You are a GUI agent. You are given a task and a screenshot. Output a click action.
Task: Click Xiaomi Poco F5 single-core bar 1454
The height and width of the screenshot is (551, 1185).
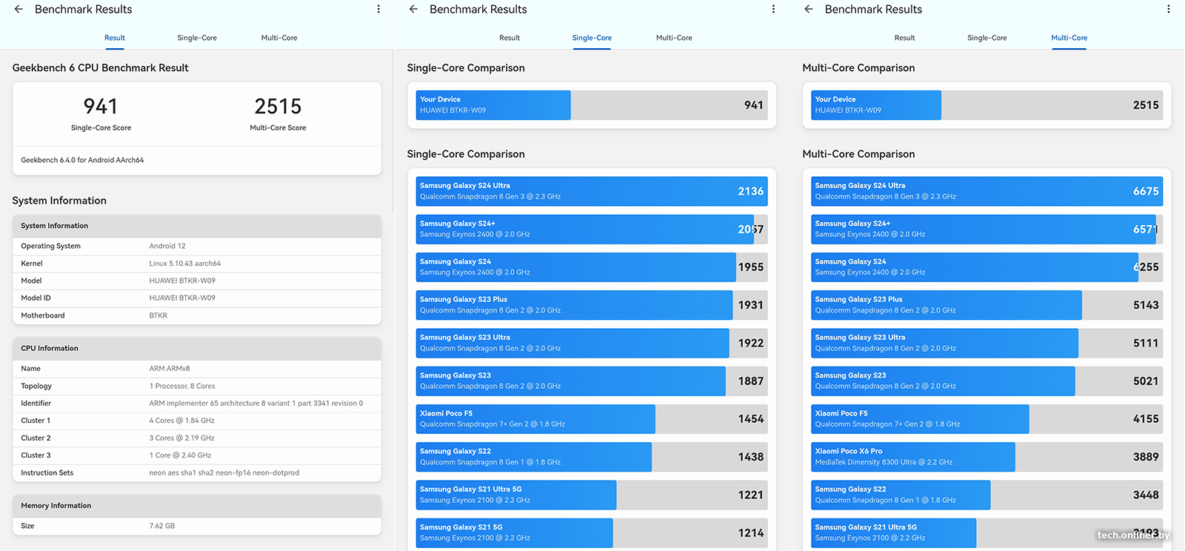[x=592, y=419]
